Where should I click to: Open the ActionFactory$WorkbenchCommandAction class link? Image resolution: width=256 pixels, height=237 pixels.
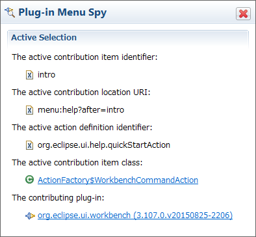pyautogui.click(x=118, y=180)
